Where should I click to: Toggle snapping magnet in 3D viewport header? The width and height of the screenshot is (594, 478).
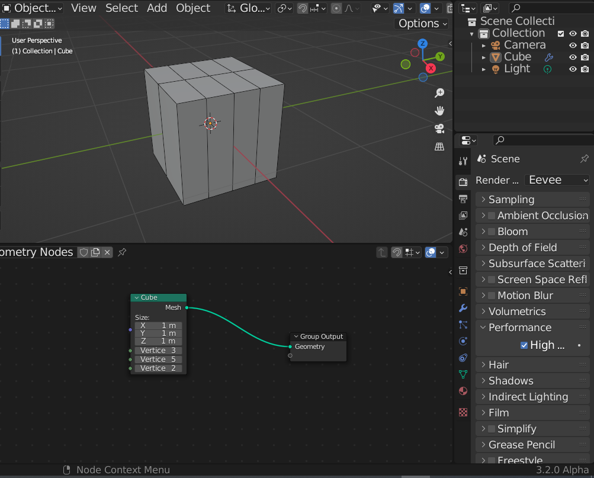302,8
